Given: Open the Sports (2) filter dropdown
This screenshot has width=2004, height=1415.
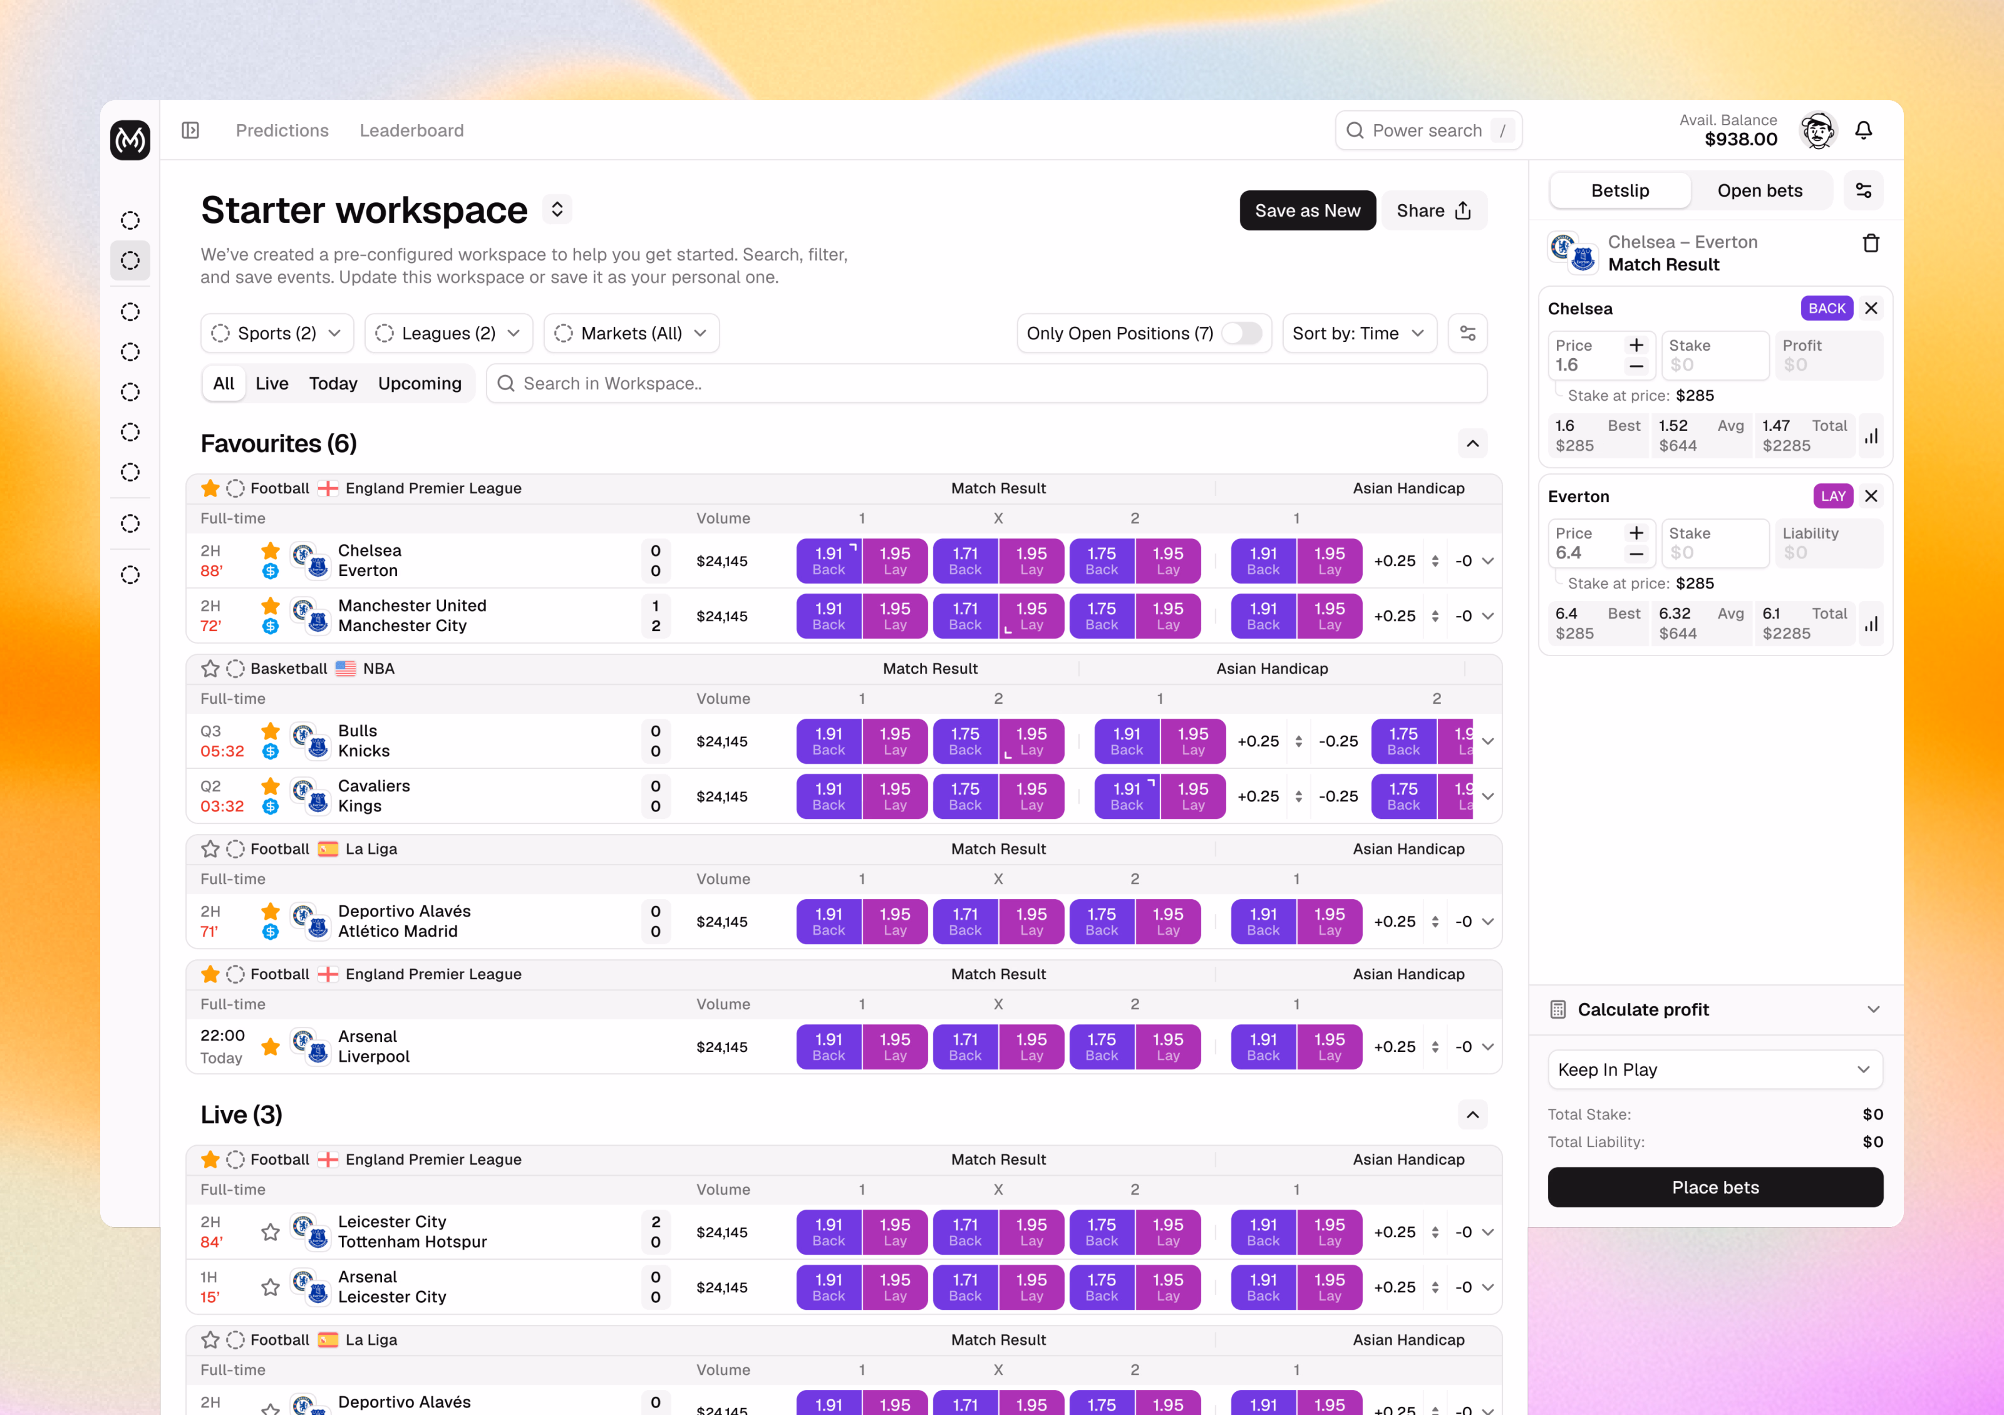Looking at the screenshot, I should (x=277, y=333).
